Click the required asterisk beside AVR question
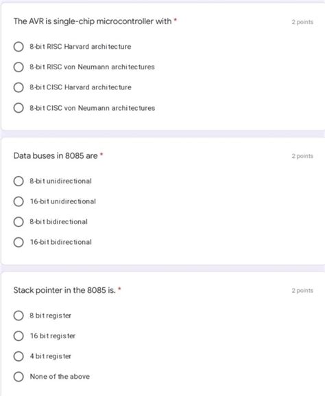The height and width of the screenshot is (396, 325). (x=176, y=19)
